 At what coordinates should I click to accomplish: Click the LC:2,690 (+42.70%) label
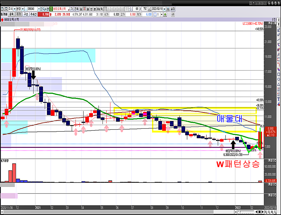pyautogui.click(x=253, y=23)
